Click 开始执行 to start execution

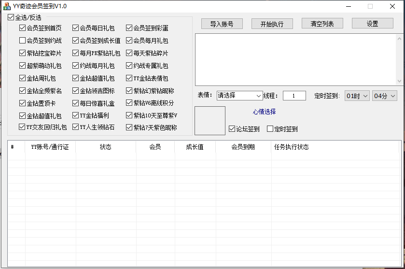(272, 24)
